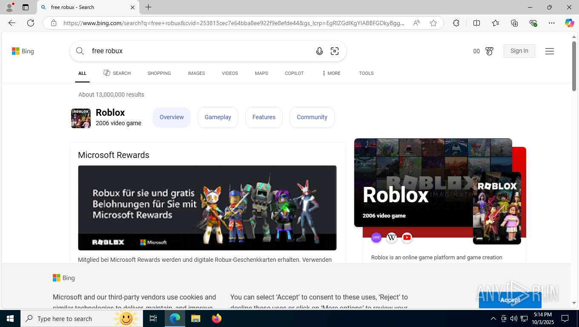This screenshot has height=327, width=579.
Task: Click the small Roblox game thumbnail
Action: click(x=81, y=118)
